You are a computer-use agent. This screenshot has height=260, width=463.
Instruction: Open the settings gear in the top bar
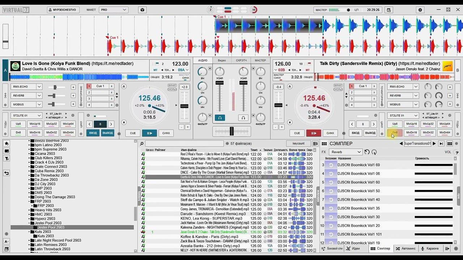coord(420,10)
